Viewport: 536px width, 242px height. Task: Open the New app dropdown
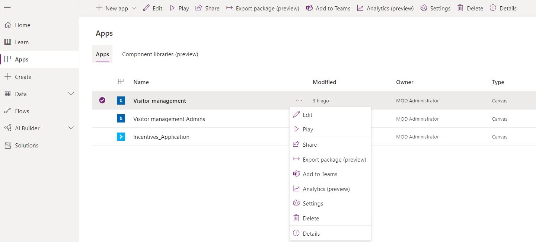[x=134, y=8]
